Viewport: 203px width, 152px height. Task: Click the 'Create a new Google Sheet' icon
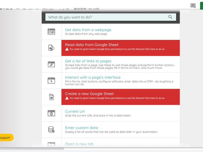51,97
